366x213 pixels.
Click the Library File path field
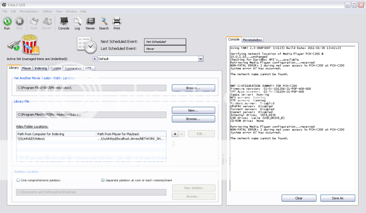point(91,114)
